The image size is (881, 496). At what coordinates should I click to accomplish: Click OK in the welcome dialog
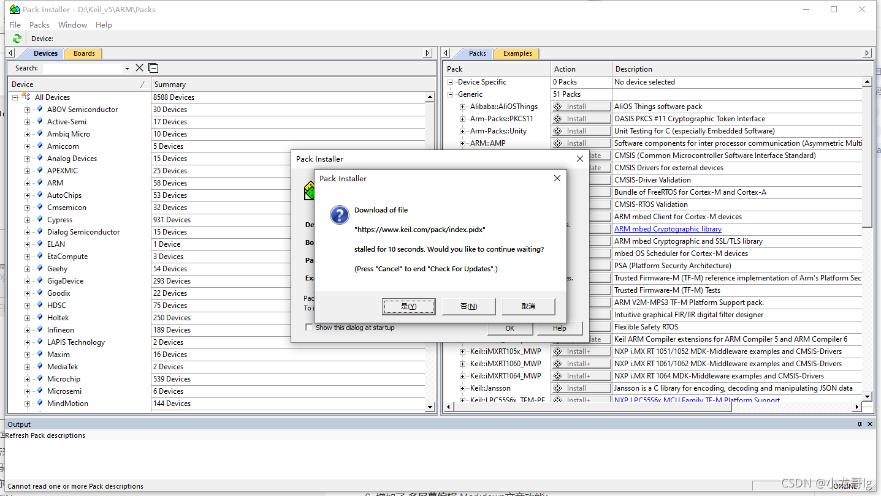pos(509,328)
